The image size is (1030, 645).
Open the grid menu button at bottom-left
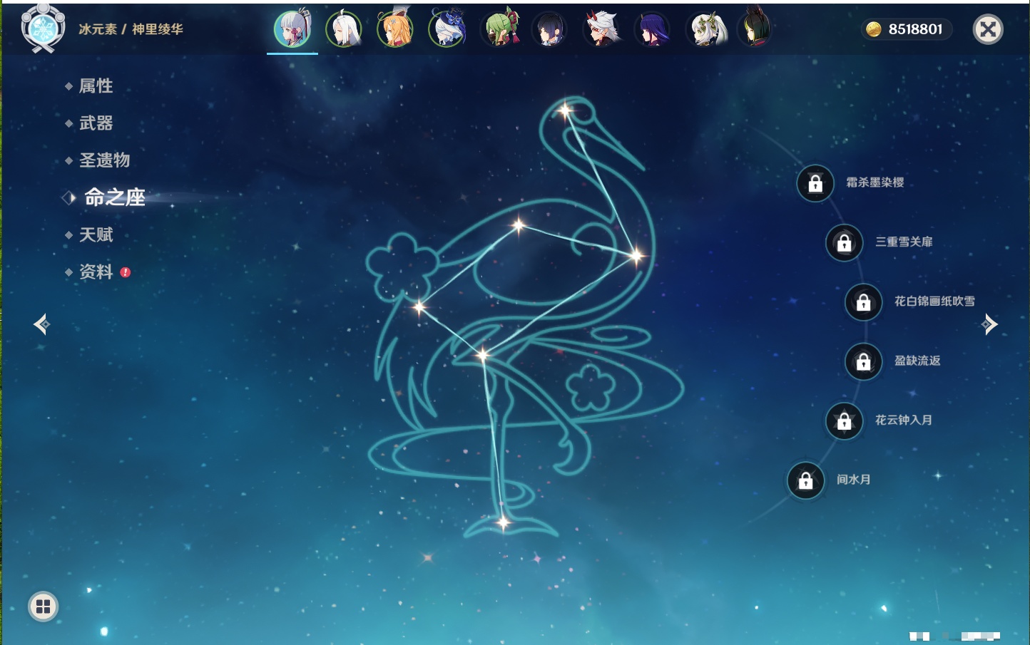click(43, 607)
